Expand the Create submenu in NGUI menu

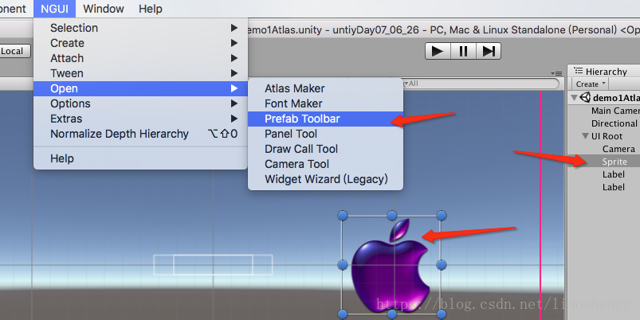coord(140,43)
